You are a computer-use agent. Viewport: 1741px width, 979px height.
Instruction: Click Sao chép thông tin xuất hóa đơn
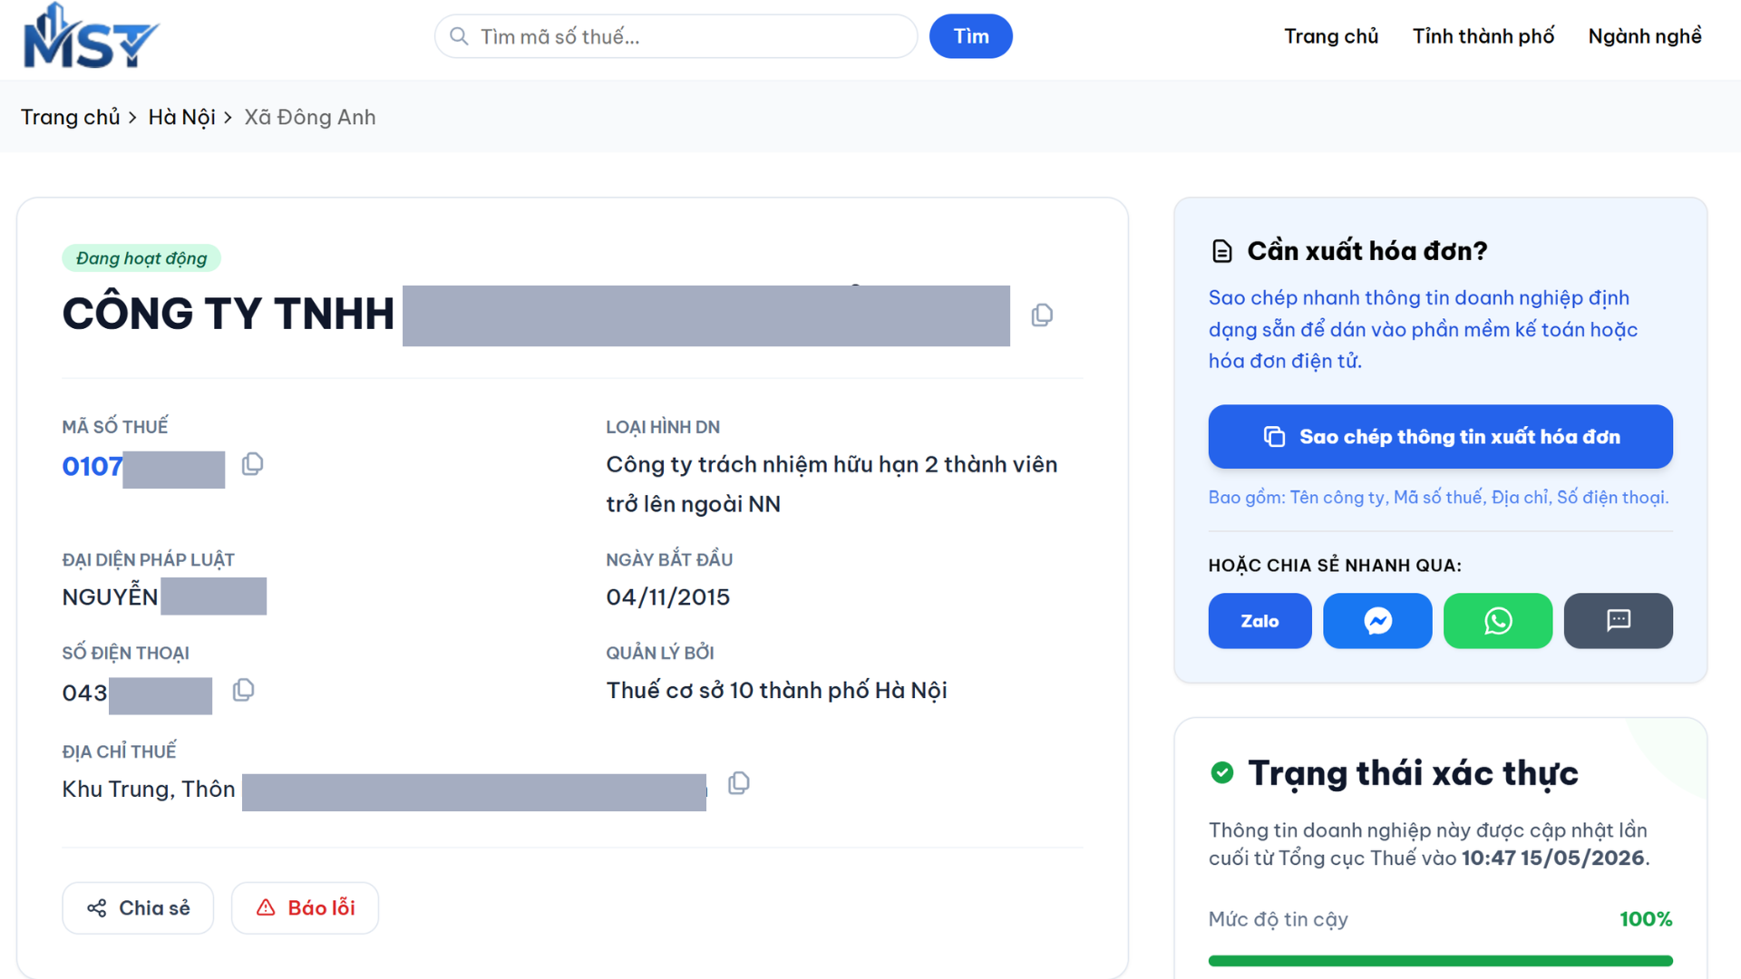pyautogui.click(x=1440, y=436)
